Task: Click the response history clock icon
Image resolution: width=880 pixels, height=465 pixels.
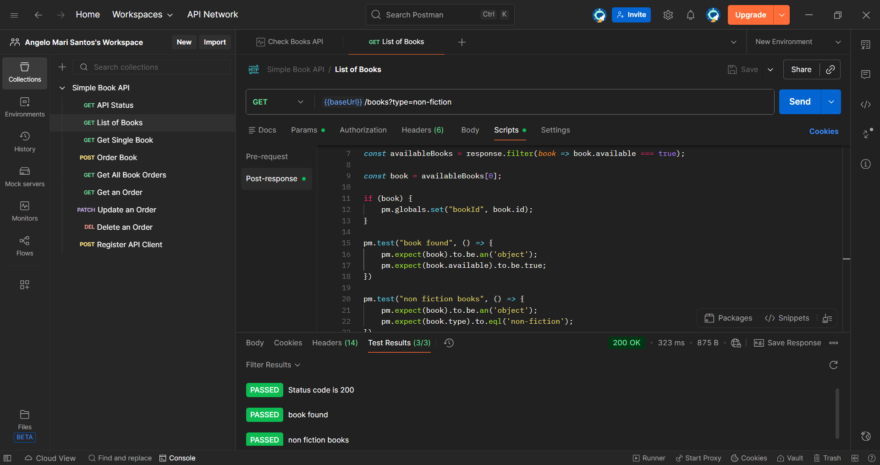Action: point(449,343)
